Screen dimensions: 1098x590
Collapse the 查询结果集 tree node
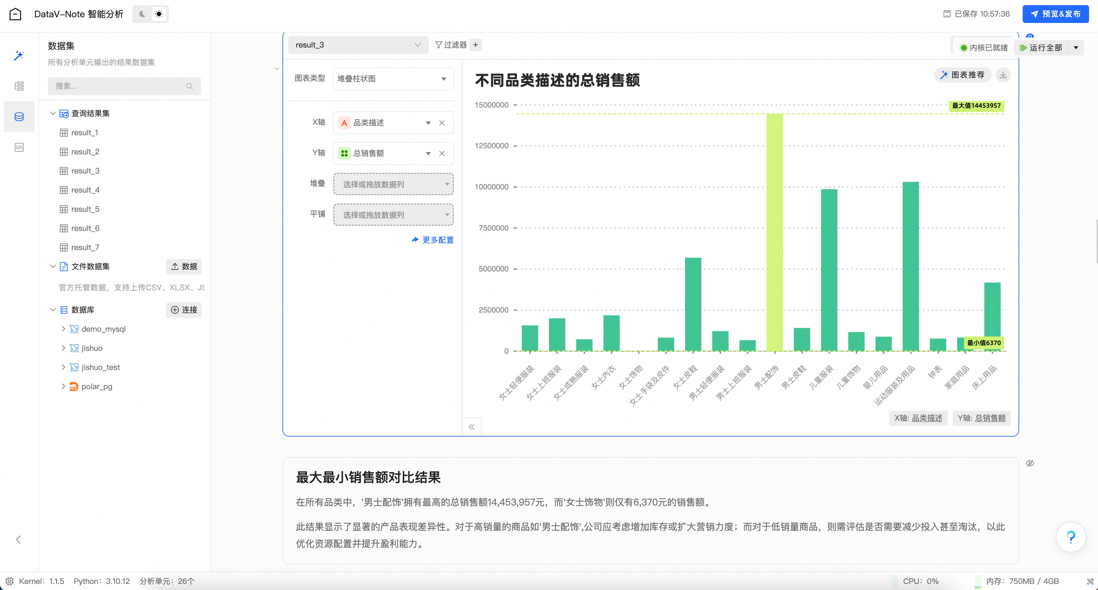[53, 113]
